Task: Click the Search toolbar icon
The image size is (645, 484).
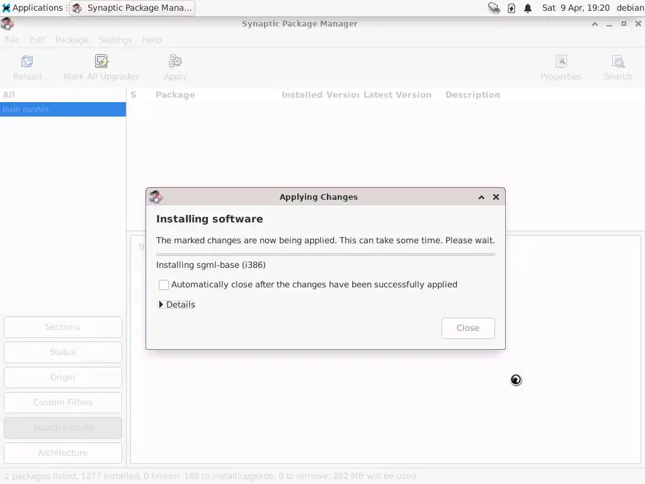Action: click(618, 62)
